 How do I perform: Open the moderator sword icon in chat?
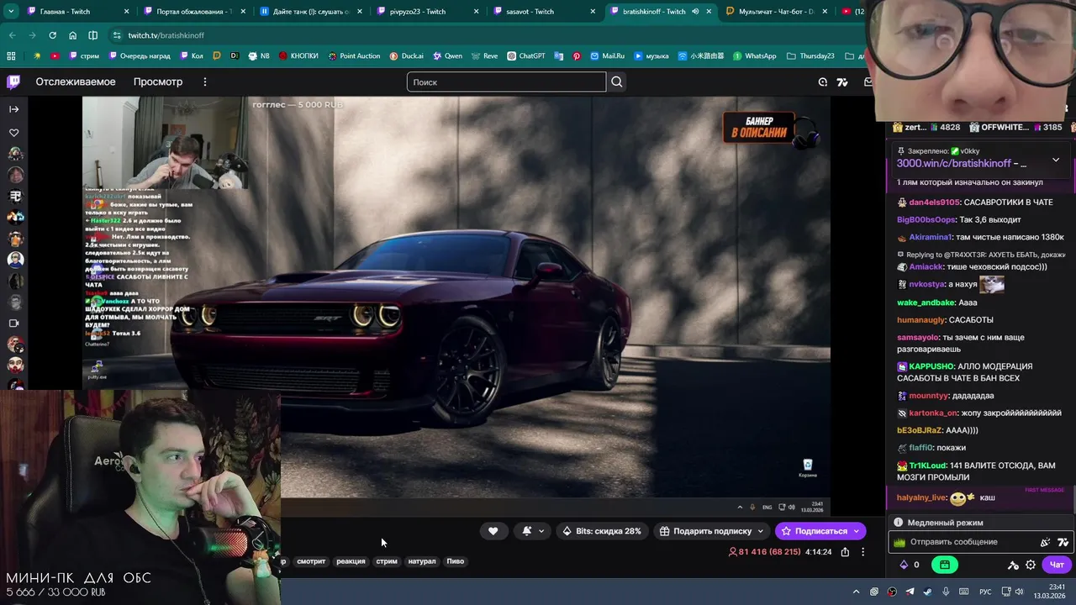point(1013,565)
